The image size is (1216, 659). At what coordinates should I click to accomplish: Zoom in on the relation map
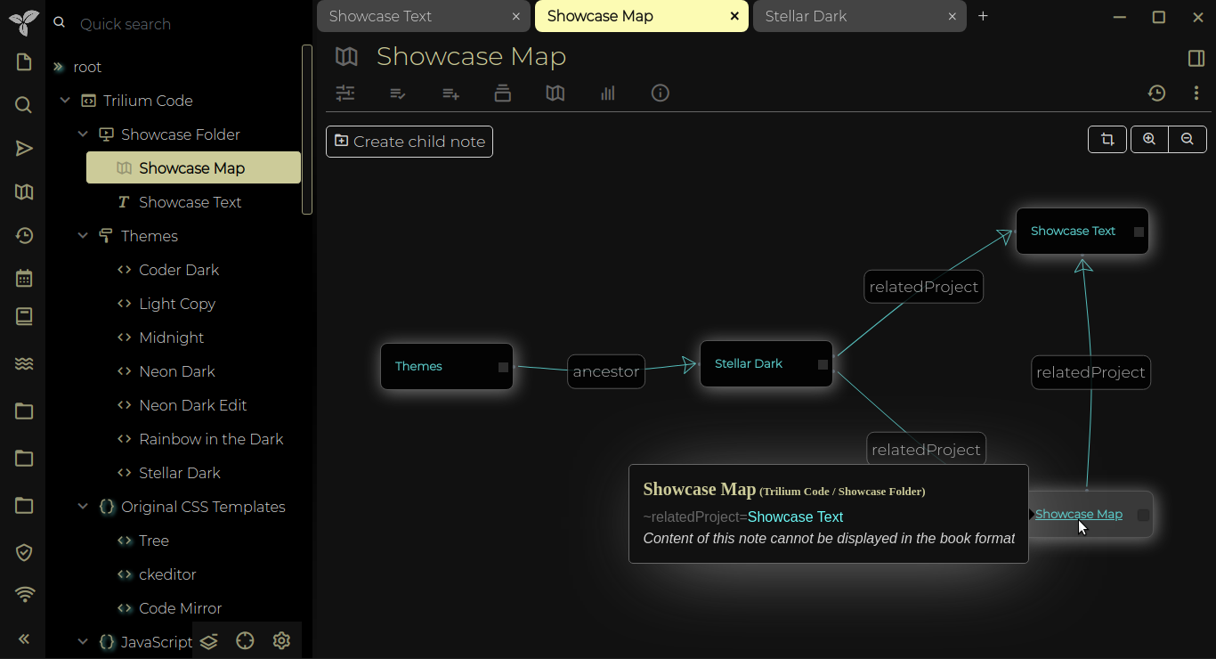point(1149,139)
